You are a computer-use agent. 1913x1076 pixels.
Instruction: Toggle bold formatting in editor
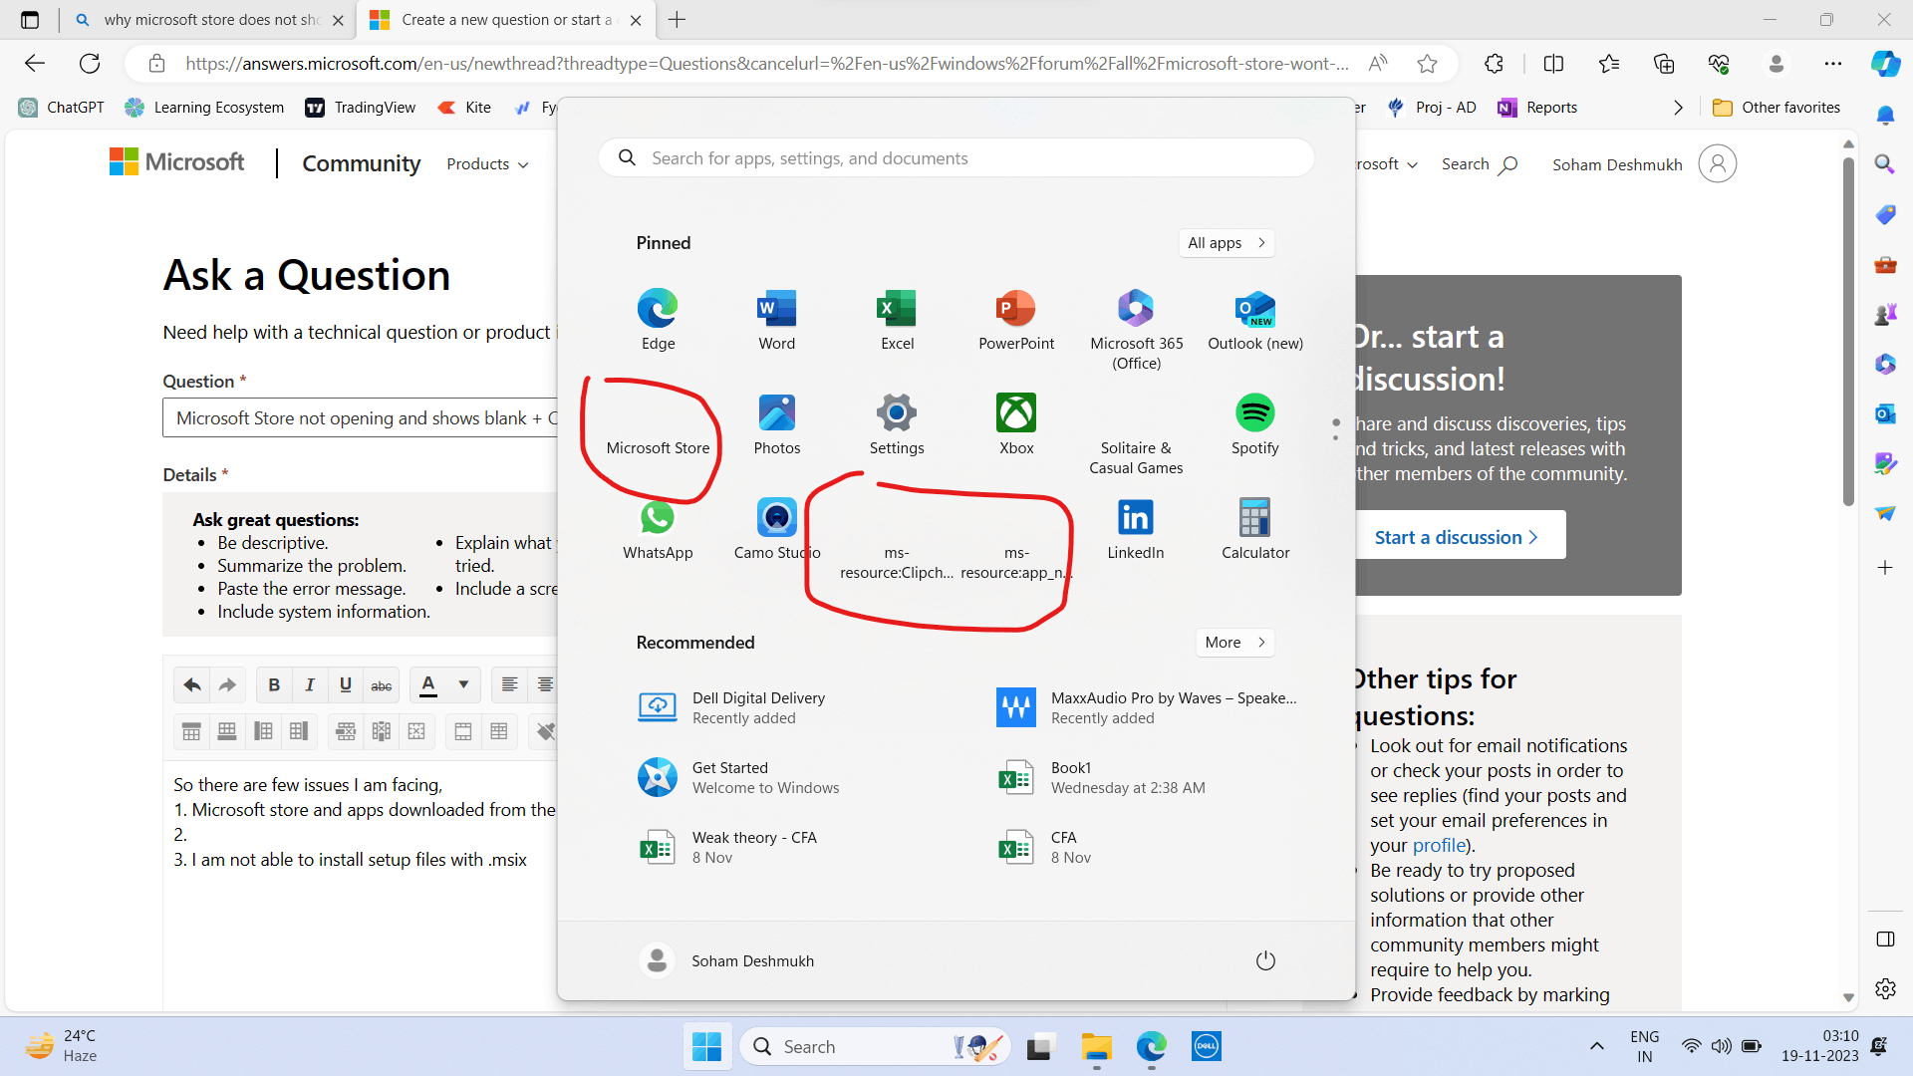(x=274, y=684)
